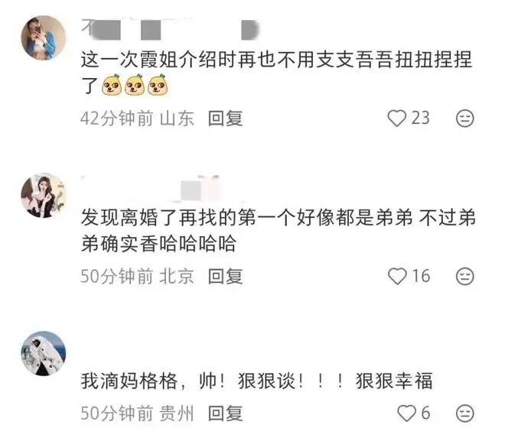Tap the dislike face on Shandong comment
The image size is (505, 441).
464,118
